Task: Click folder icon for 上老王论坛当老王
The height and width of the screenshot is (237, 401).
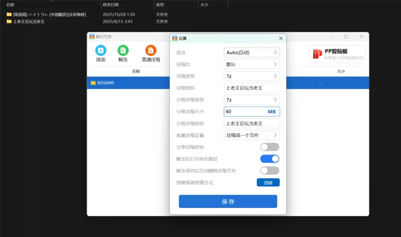Action: (9, 22)
